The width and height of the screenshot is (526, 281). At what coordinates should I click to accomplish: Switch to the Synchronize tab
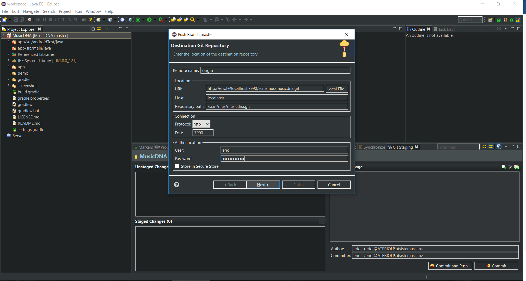pos(372,147)
